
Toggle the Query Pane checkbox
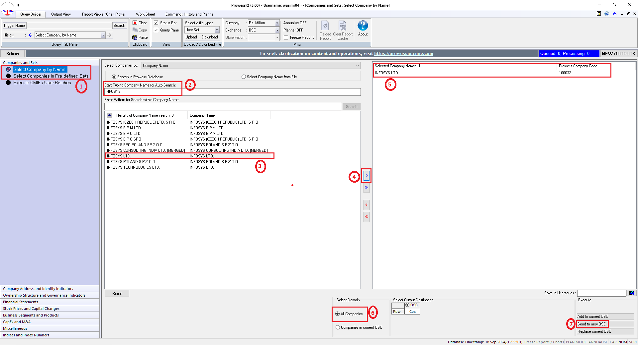pos(156,30)
